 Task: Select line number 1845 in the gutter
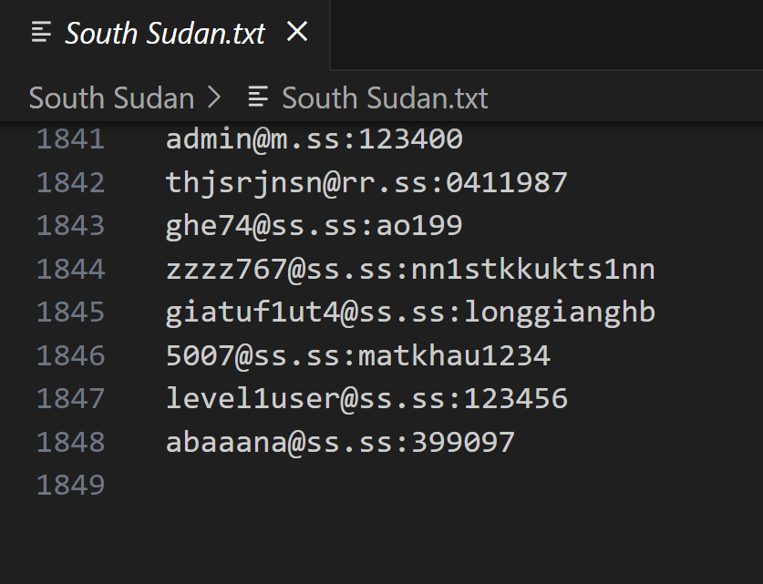click(70, 312)
